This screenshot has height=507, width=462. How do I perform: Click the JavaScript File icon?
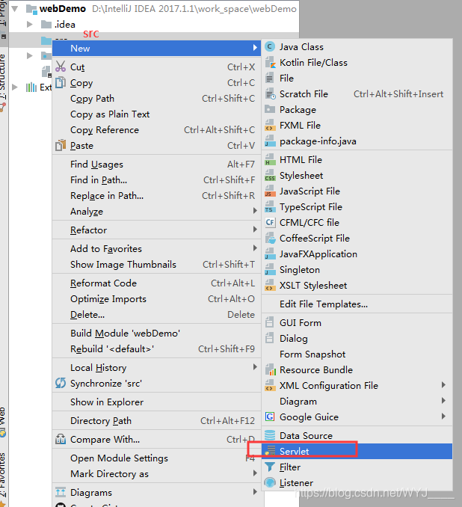click(270, 191)
